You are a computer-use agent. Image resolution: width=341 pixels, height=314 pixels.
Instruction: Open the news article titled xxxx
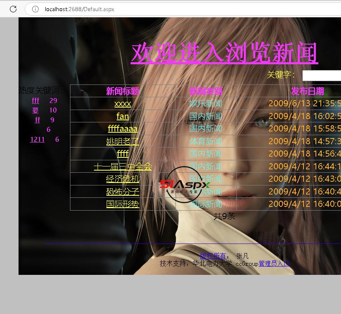pyautogui.click(x=123, y=103)
